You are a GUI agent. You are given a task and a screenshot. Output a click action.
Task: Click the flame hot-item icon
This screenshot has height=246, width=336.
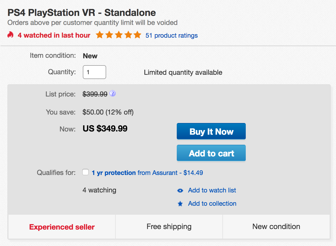[10, 35]
